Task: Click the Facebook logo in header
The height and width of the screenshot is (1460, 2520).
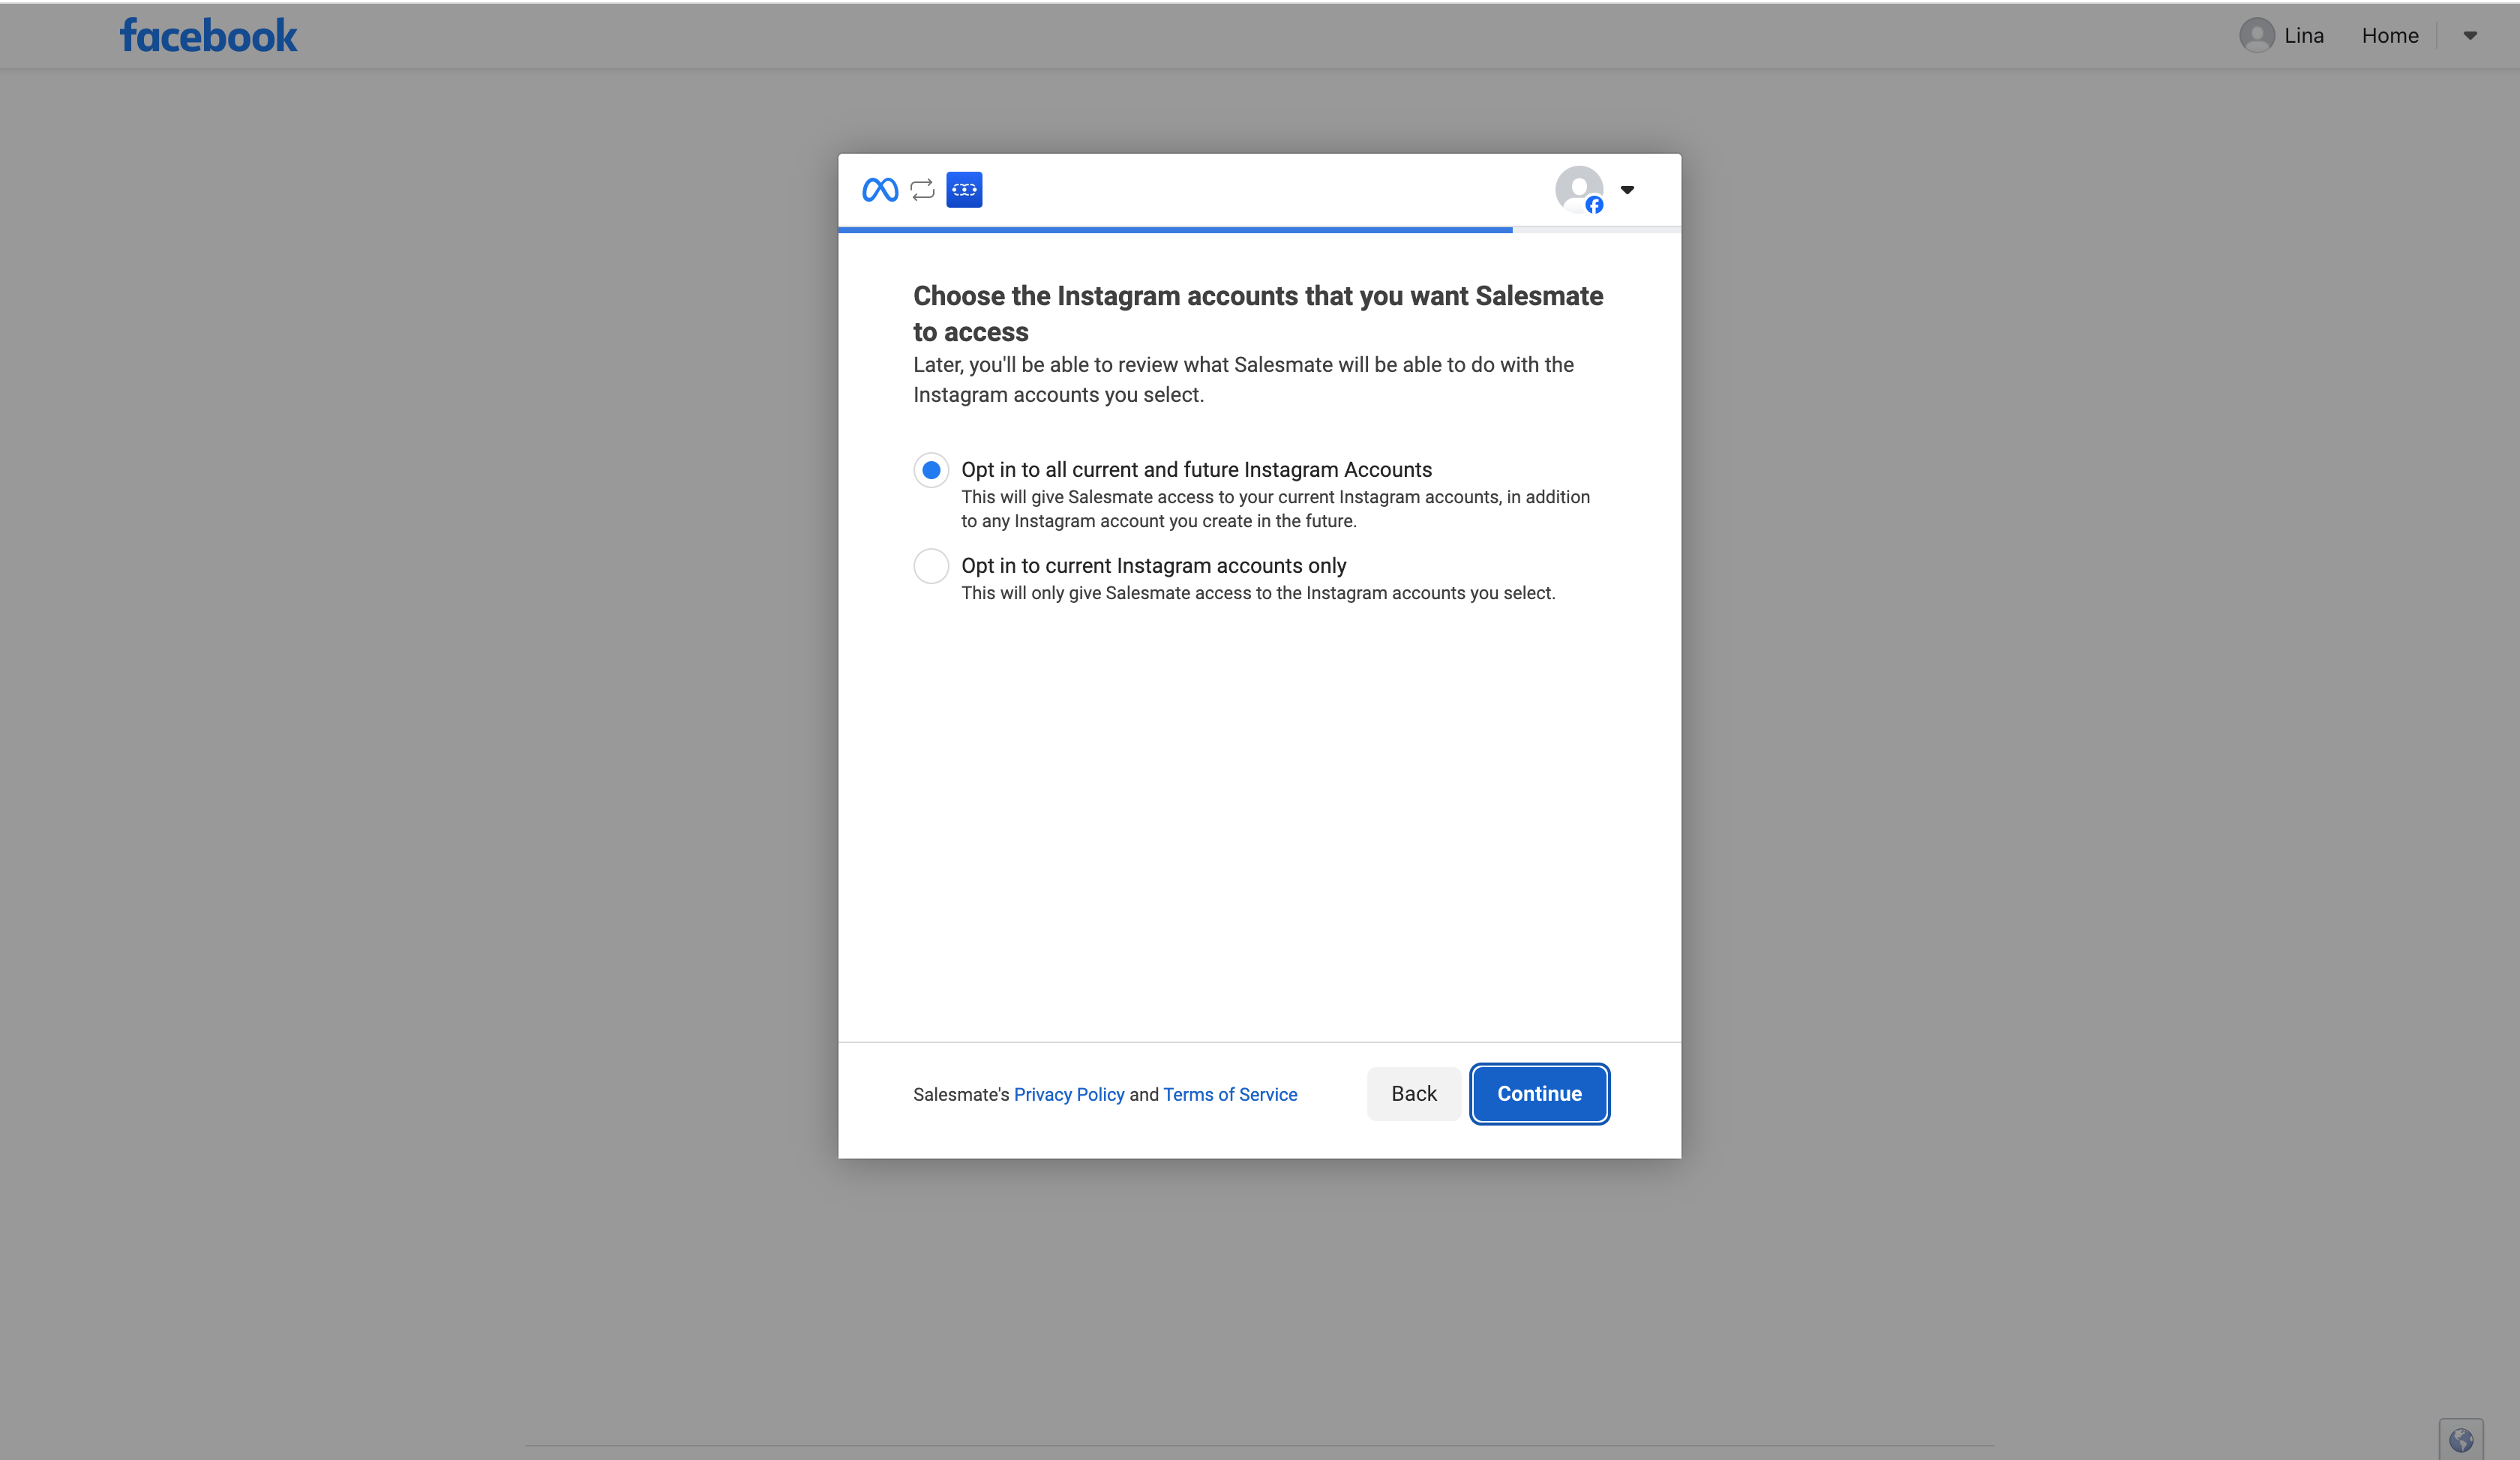Action: point(209,36)
